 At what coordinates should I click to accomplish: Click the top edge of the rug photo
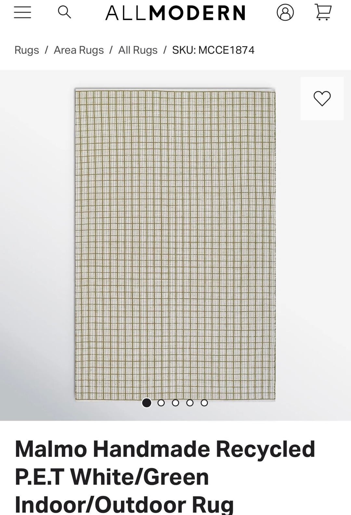pyautogui.click(x=175, y=90)
